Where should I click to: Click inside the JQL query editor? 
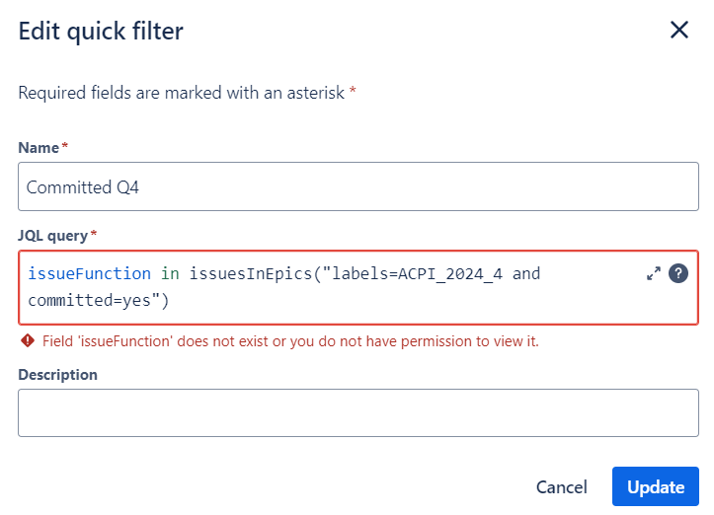pos(358,287)
